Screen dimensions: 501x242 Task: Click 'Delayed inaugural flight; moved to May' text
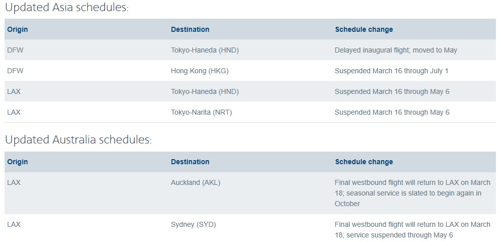[396, 50]
